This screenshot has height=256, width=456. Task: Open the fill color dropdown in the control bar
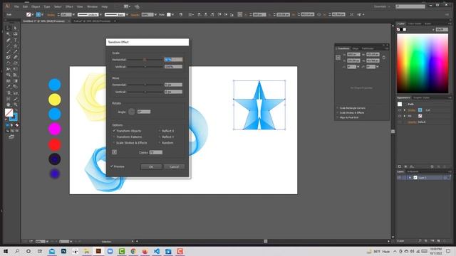[x=32, y=14]
